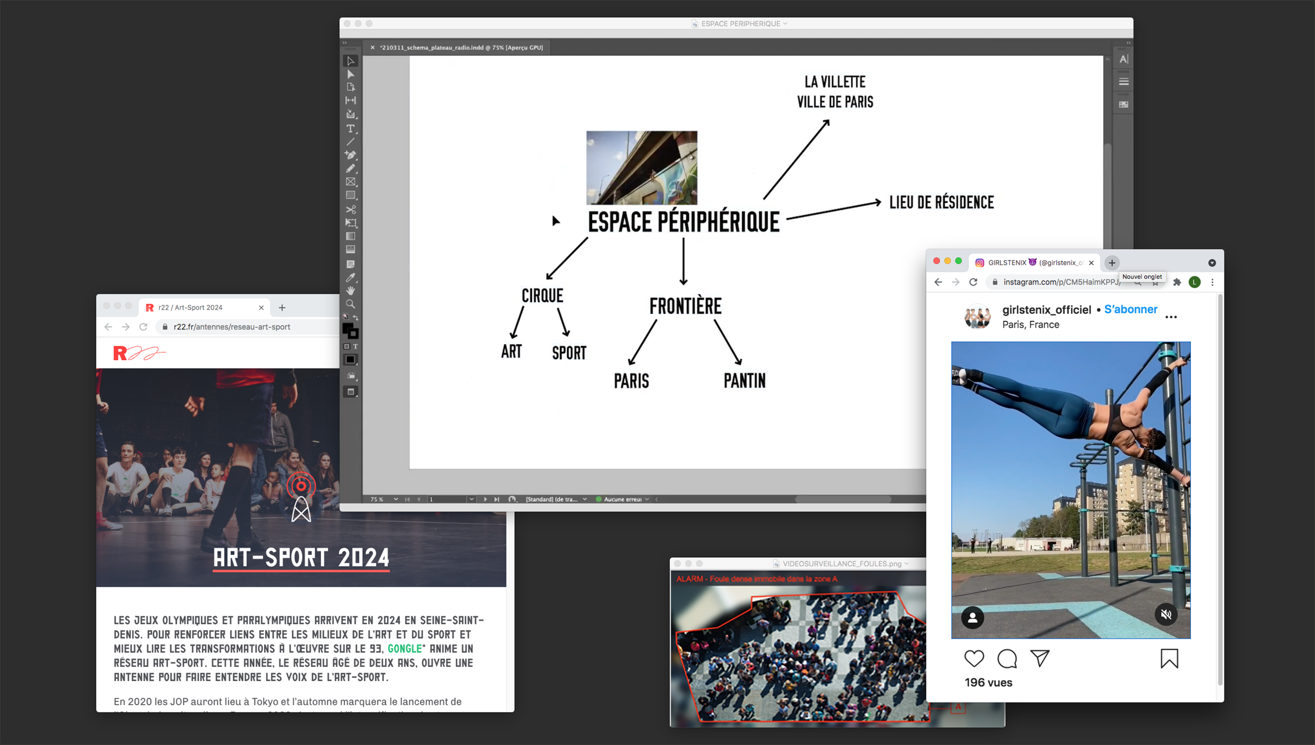Open the page number dropdown arrow

point(471,499)
